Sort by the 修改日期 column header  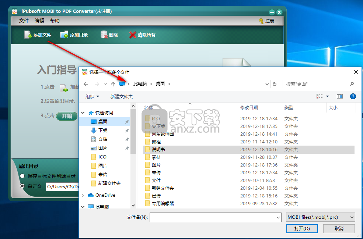pyautogui.click(x=249, y=108)
